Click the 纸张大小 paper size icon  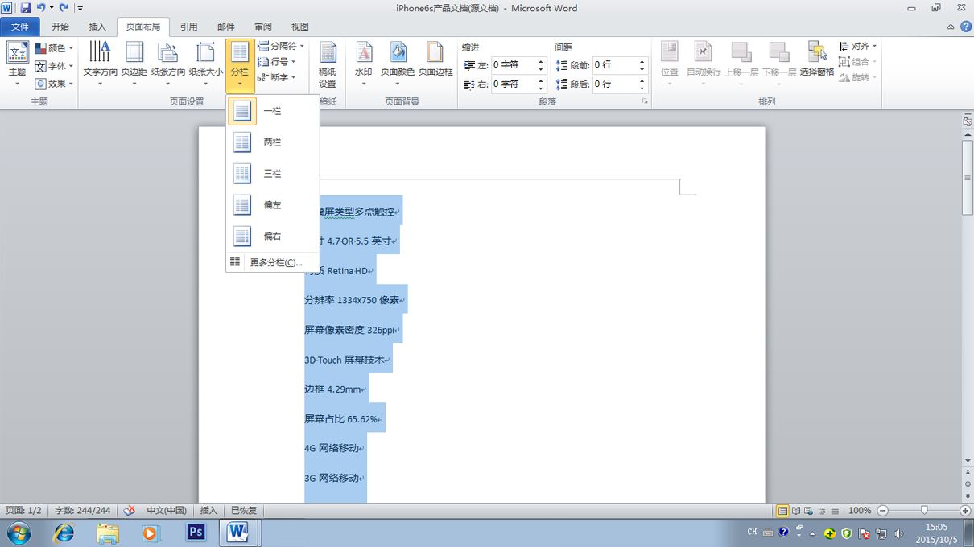pos(206,52)
